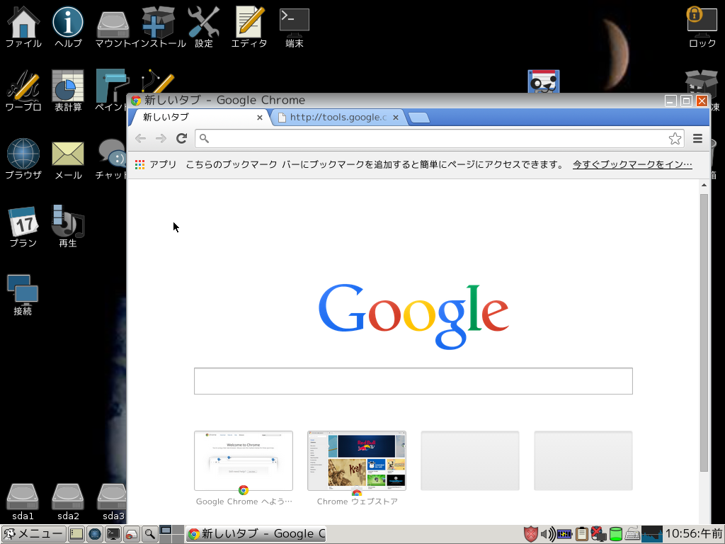725x544 pixels.
Task: Click the taskbar show-desktop icon
Action: click(x=76, y=534)
